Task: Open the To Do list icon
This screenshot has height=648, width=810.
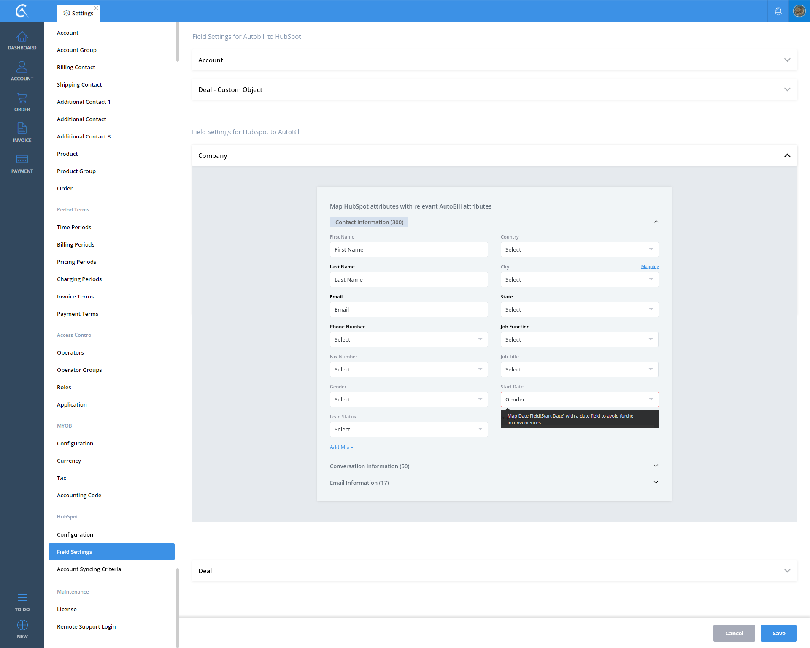Action: (x=22, y=598)
